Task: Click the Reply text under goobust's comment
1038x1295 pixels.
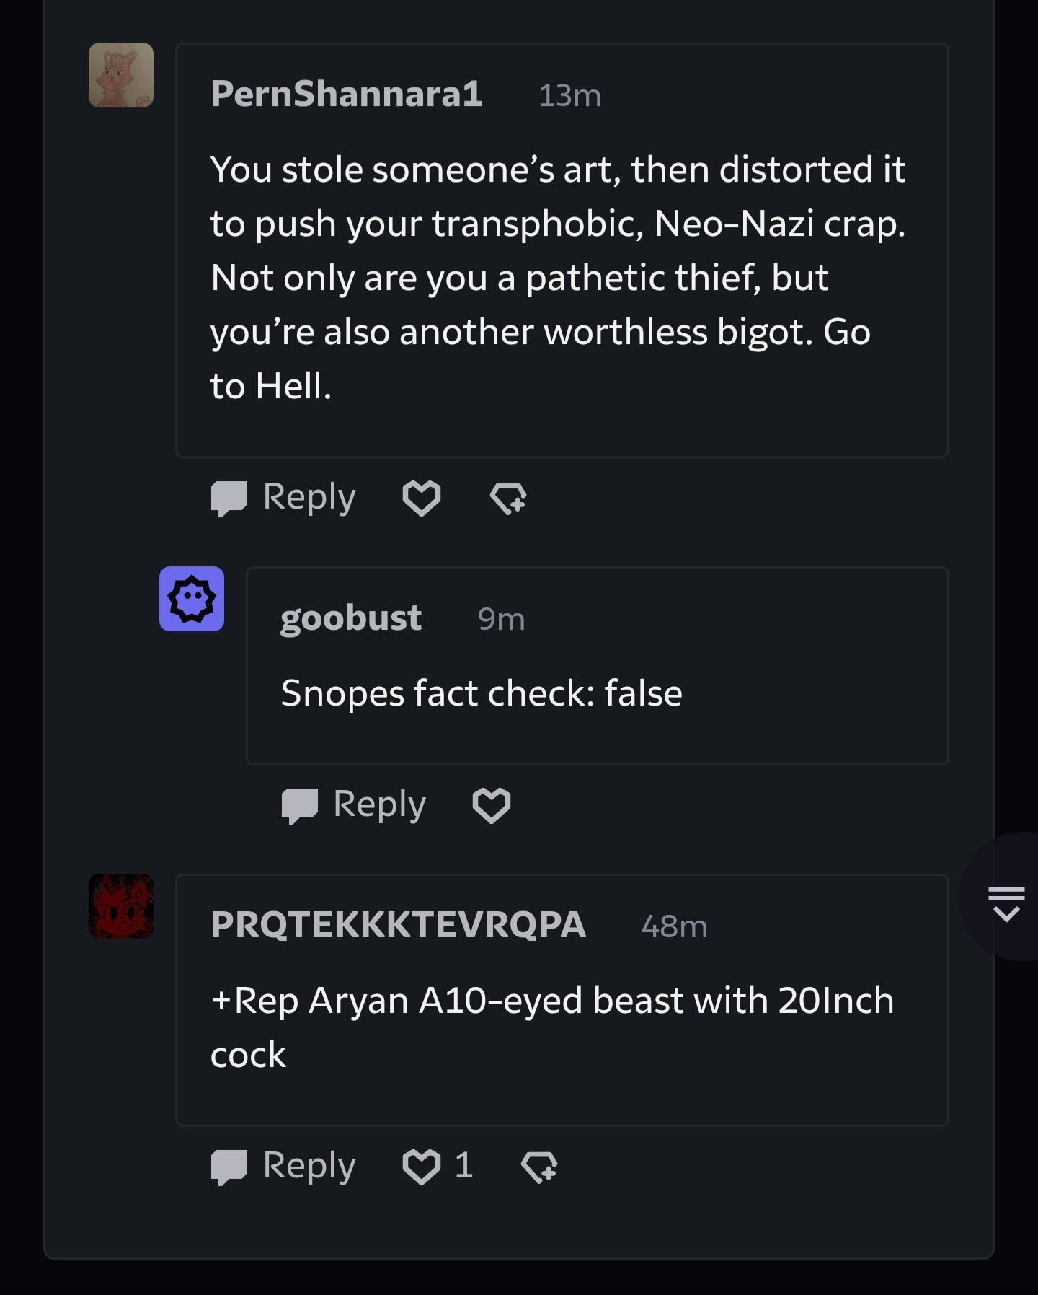Action: [x=380, y=805]
